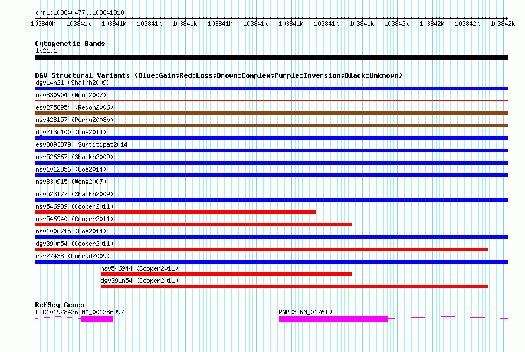Click the DGV Structural Variants track title
525x352 pixels.
(219, 75)
